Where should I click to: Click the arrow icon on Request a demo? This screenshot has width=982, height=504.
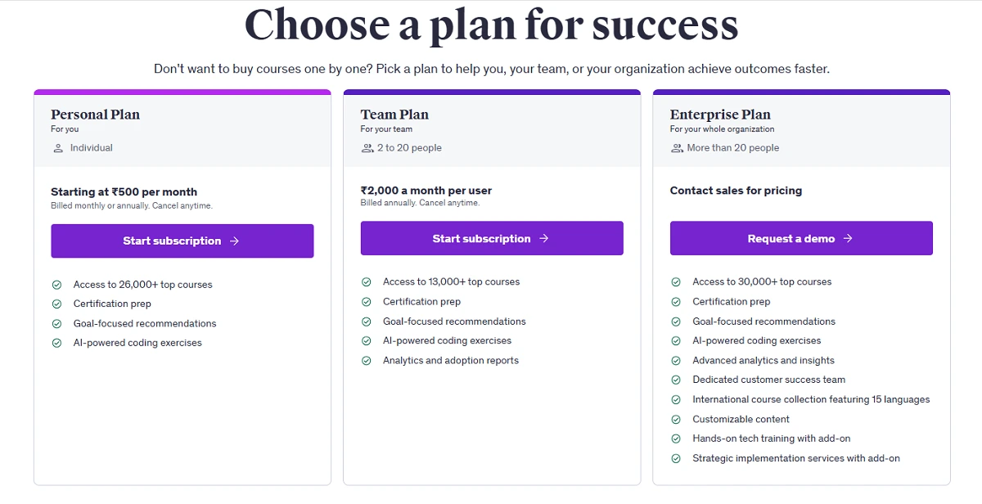pos(848,239)
